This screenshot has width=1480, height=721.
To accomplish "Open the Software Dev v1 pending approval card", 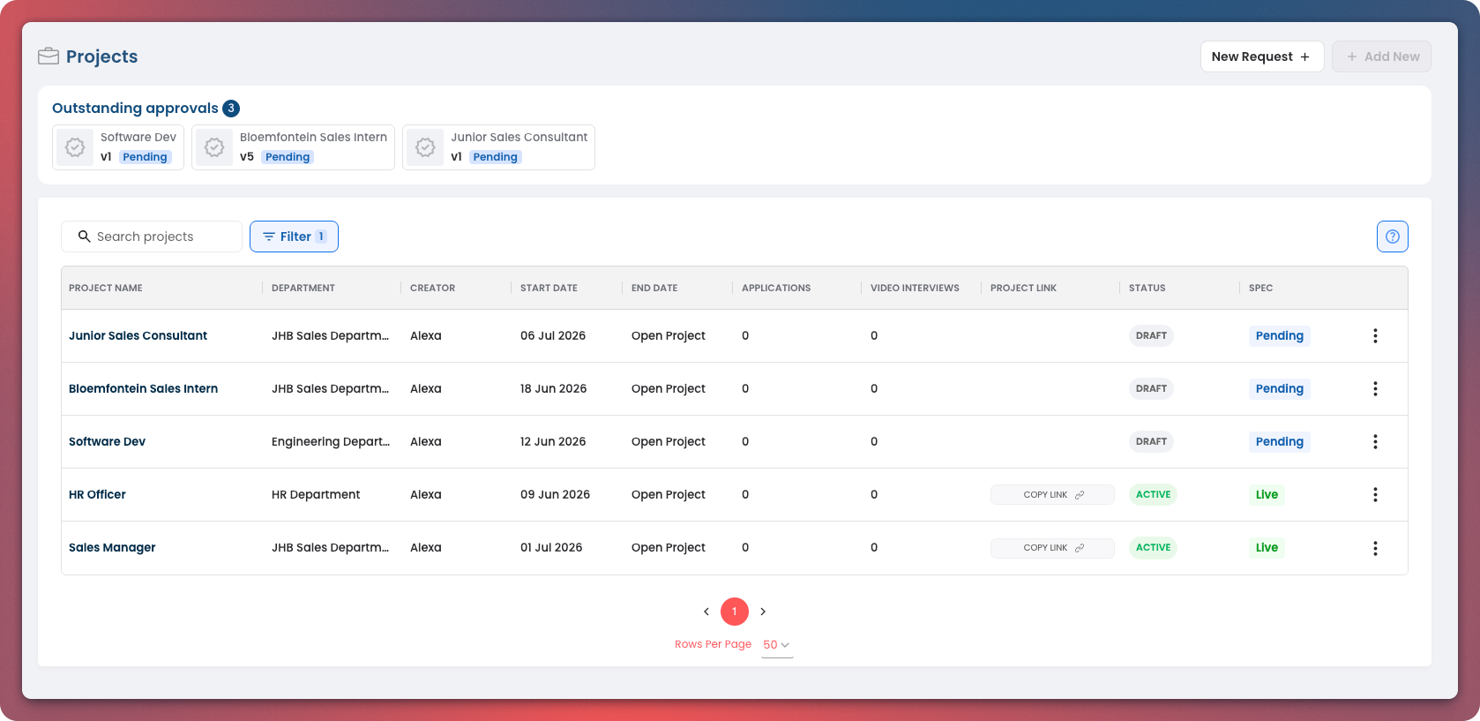I will coord(118,147).
